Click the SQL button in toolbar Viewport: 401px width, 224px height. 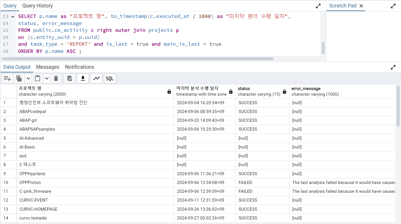click(110, 79)
